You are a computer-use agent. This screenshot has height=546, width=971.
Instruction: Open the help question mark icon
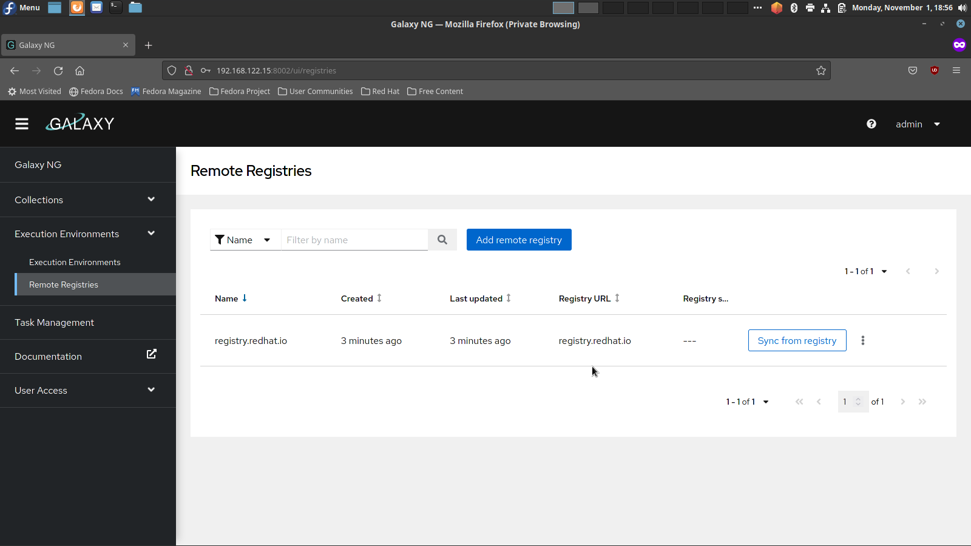click(x=871, y=124)
